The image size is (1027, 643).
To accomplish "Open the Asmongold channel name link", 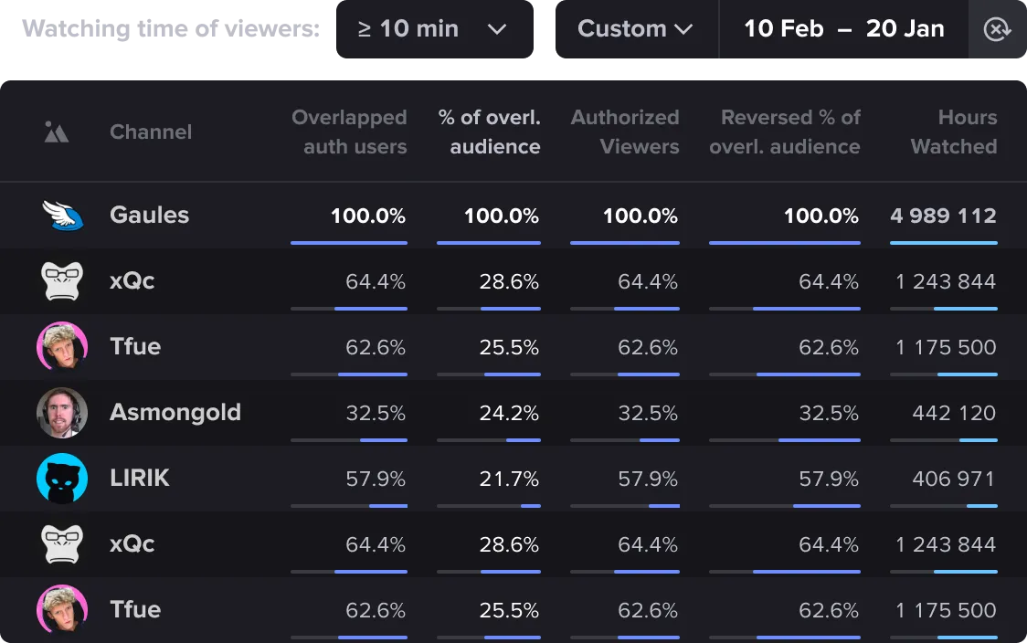I will [x=175, y=413].
